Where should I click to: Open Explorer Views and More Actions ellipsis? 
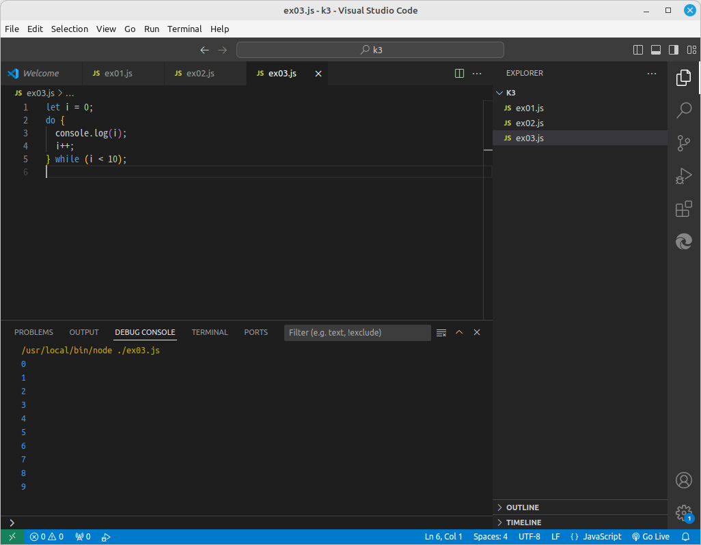(x=652, y=73)
